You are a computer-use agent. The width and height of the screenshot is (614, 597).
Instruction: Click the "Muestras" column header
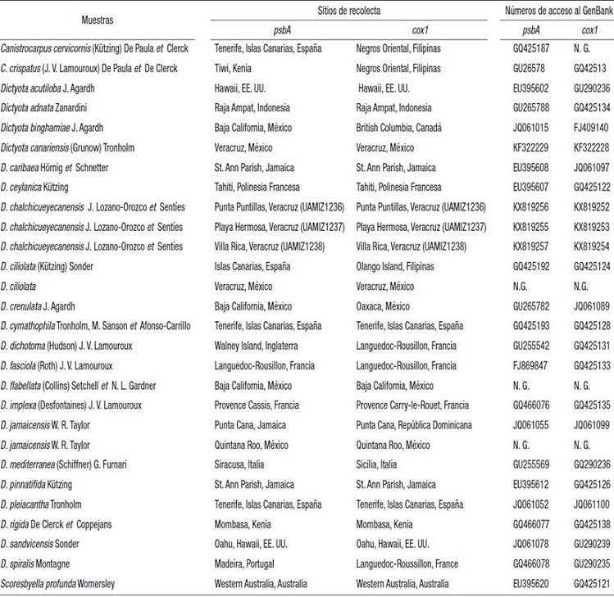98,19
